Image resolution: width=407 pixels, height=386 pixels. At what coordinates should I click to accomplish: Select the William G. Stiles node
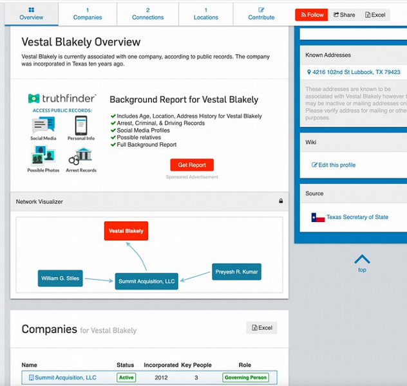click(61, 278)
